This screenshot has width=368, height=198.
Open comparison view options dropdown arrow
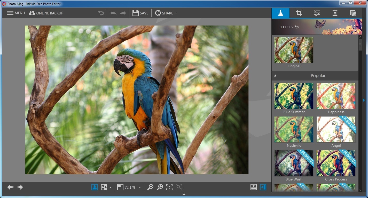pyautogui.click(x=111, y=187)
